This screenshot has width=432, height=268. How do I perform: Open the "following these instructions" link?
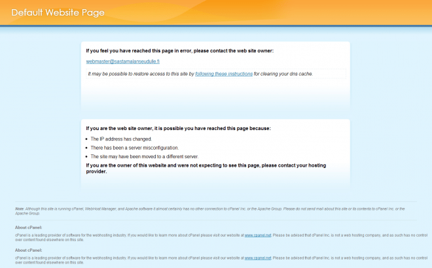[224, 74]
